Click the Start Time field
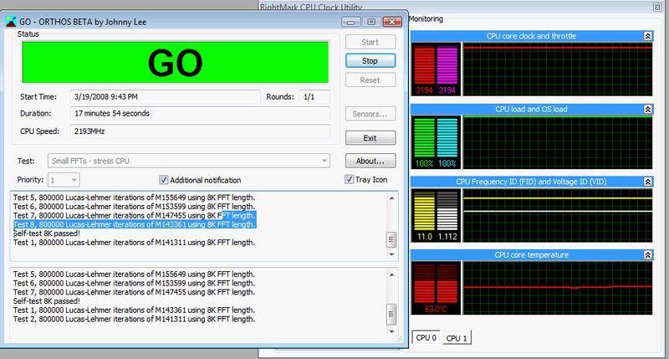 pyautogui.click(x=165, y=97)
